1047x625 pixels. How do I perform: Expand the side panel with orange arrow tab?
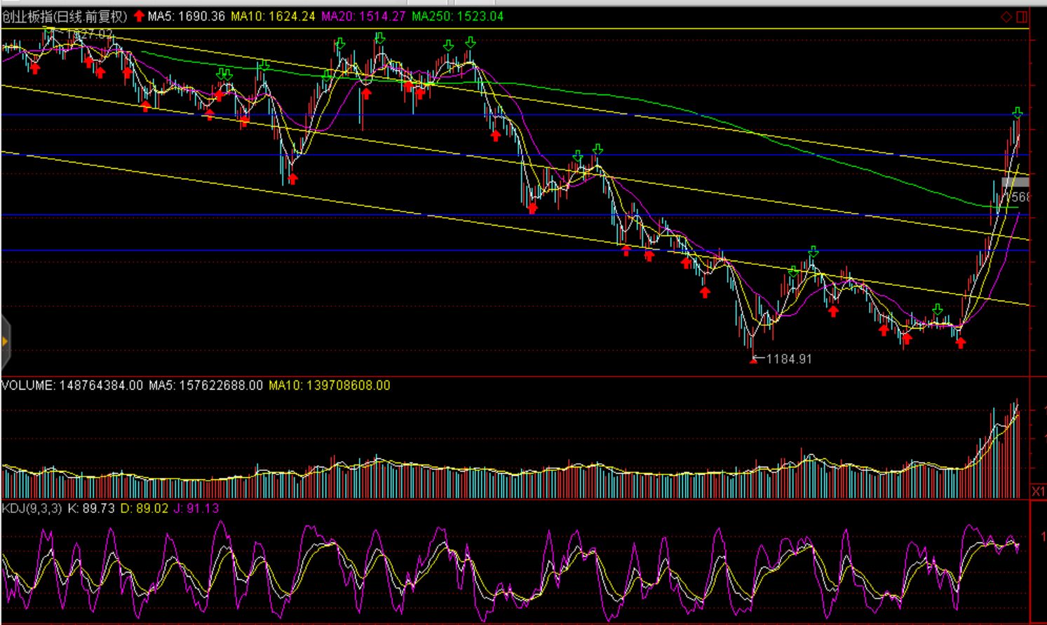click(x=5, y=342)
